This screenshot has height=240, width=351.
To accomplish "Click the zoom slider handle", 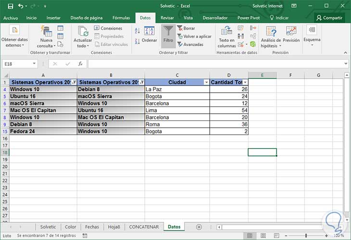I will click(x=306, y=236).
